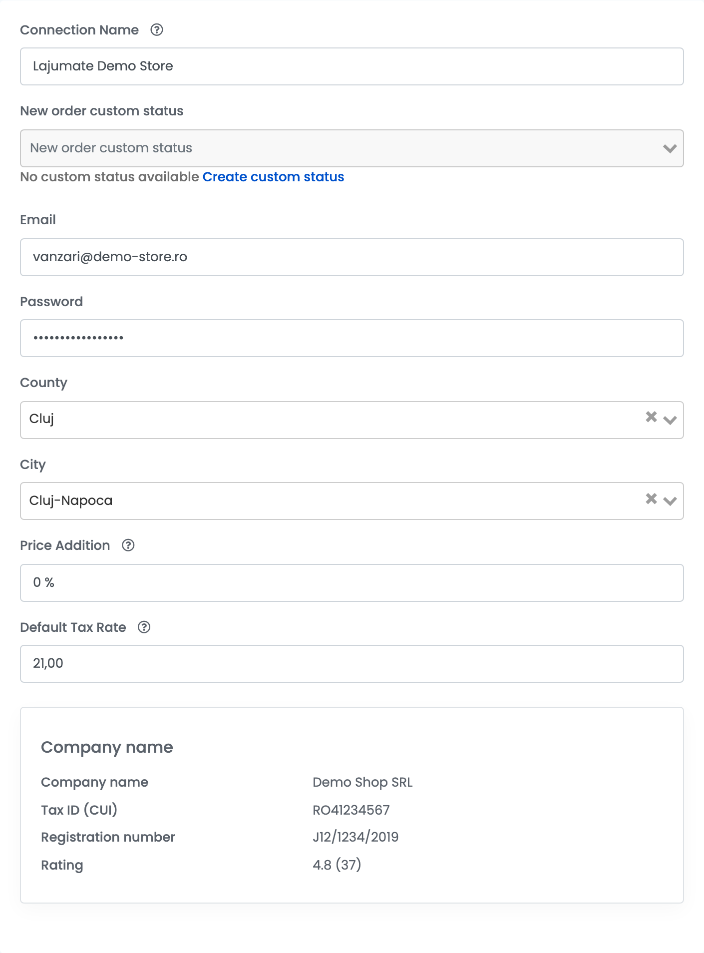This screenshot has height=953, width=704.
Task: Select the Demo Shop SRL text
Action: [362, 782]
